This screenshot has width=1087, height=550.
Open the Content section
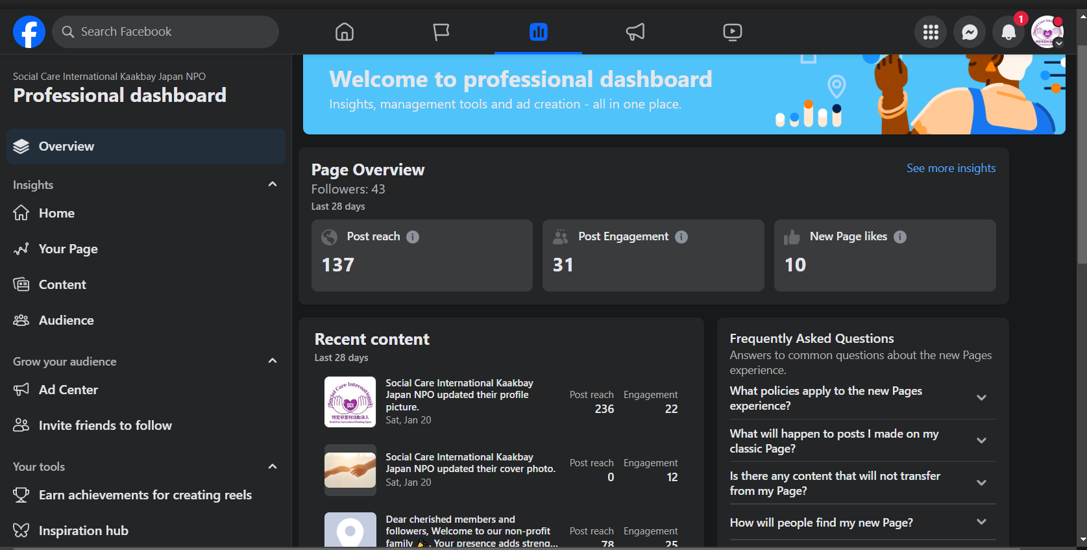(x=146, y=284)
